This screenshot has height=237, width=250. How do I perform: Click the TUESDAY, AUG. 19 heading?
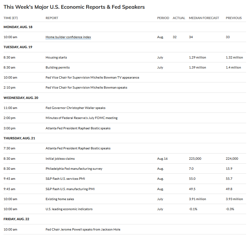coord(18,47)
